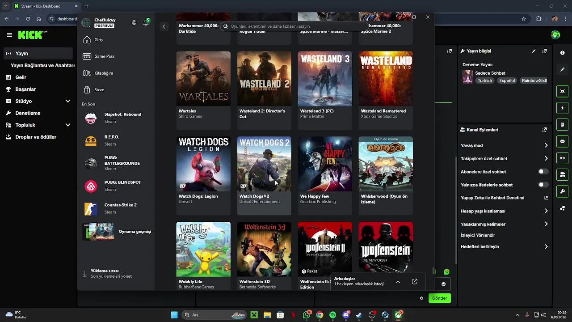Click the printer-like icon beside ChefJuicyy
The image size is (572, 322).
pos(134,23)
